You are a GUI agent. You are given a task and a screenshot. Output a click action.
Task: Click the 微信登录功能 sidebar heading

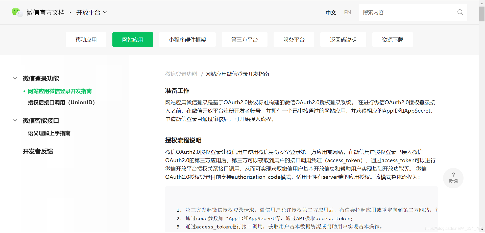pos(41,79)
